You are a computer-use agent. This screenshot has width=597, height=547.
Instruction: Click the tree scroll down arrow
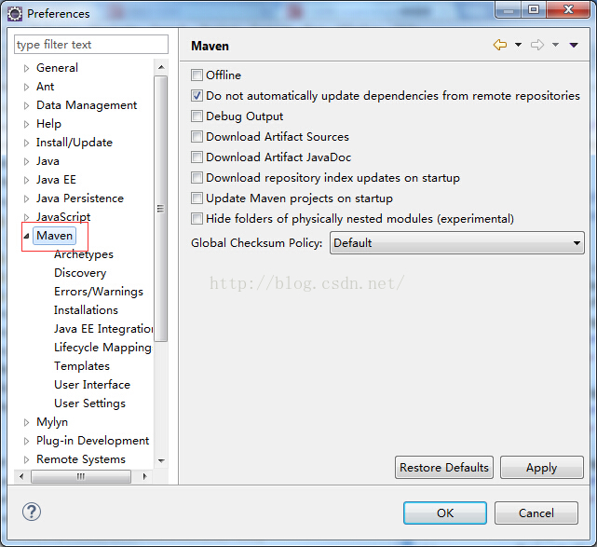tap(161, 461)
